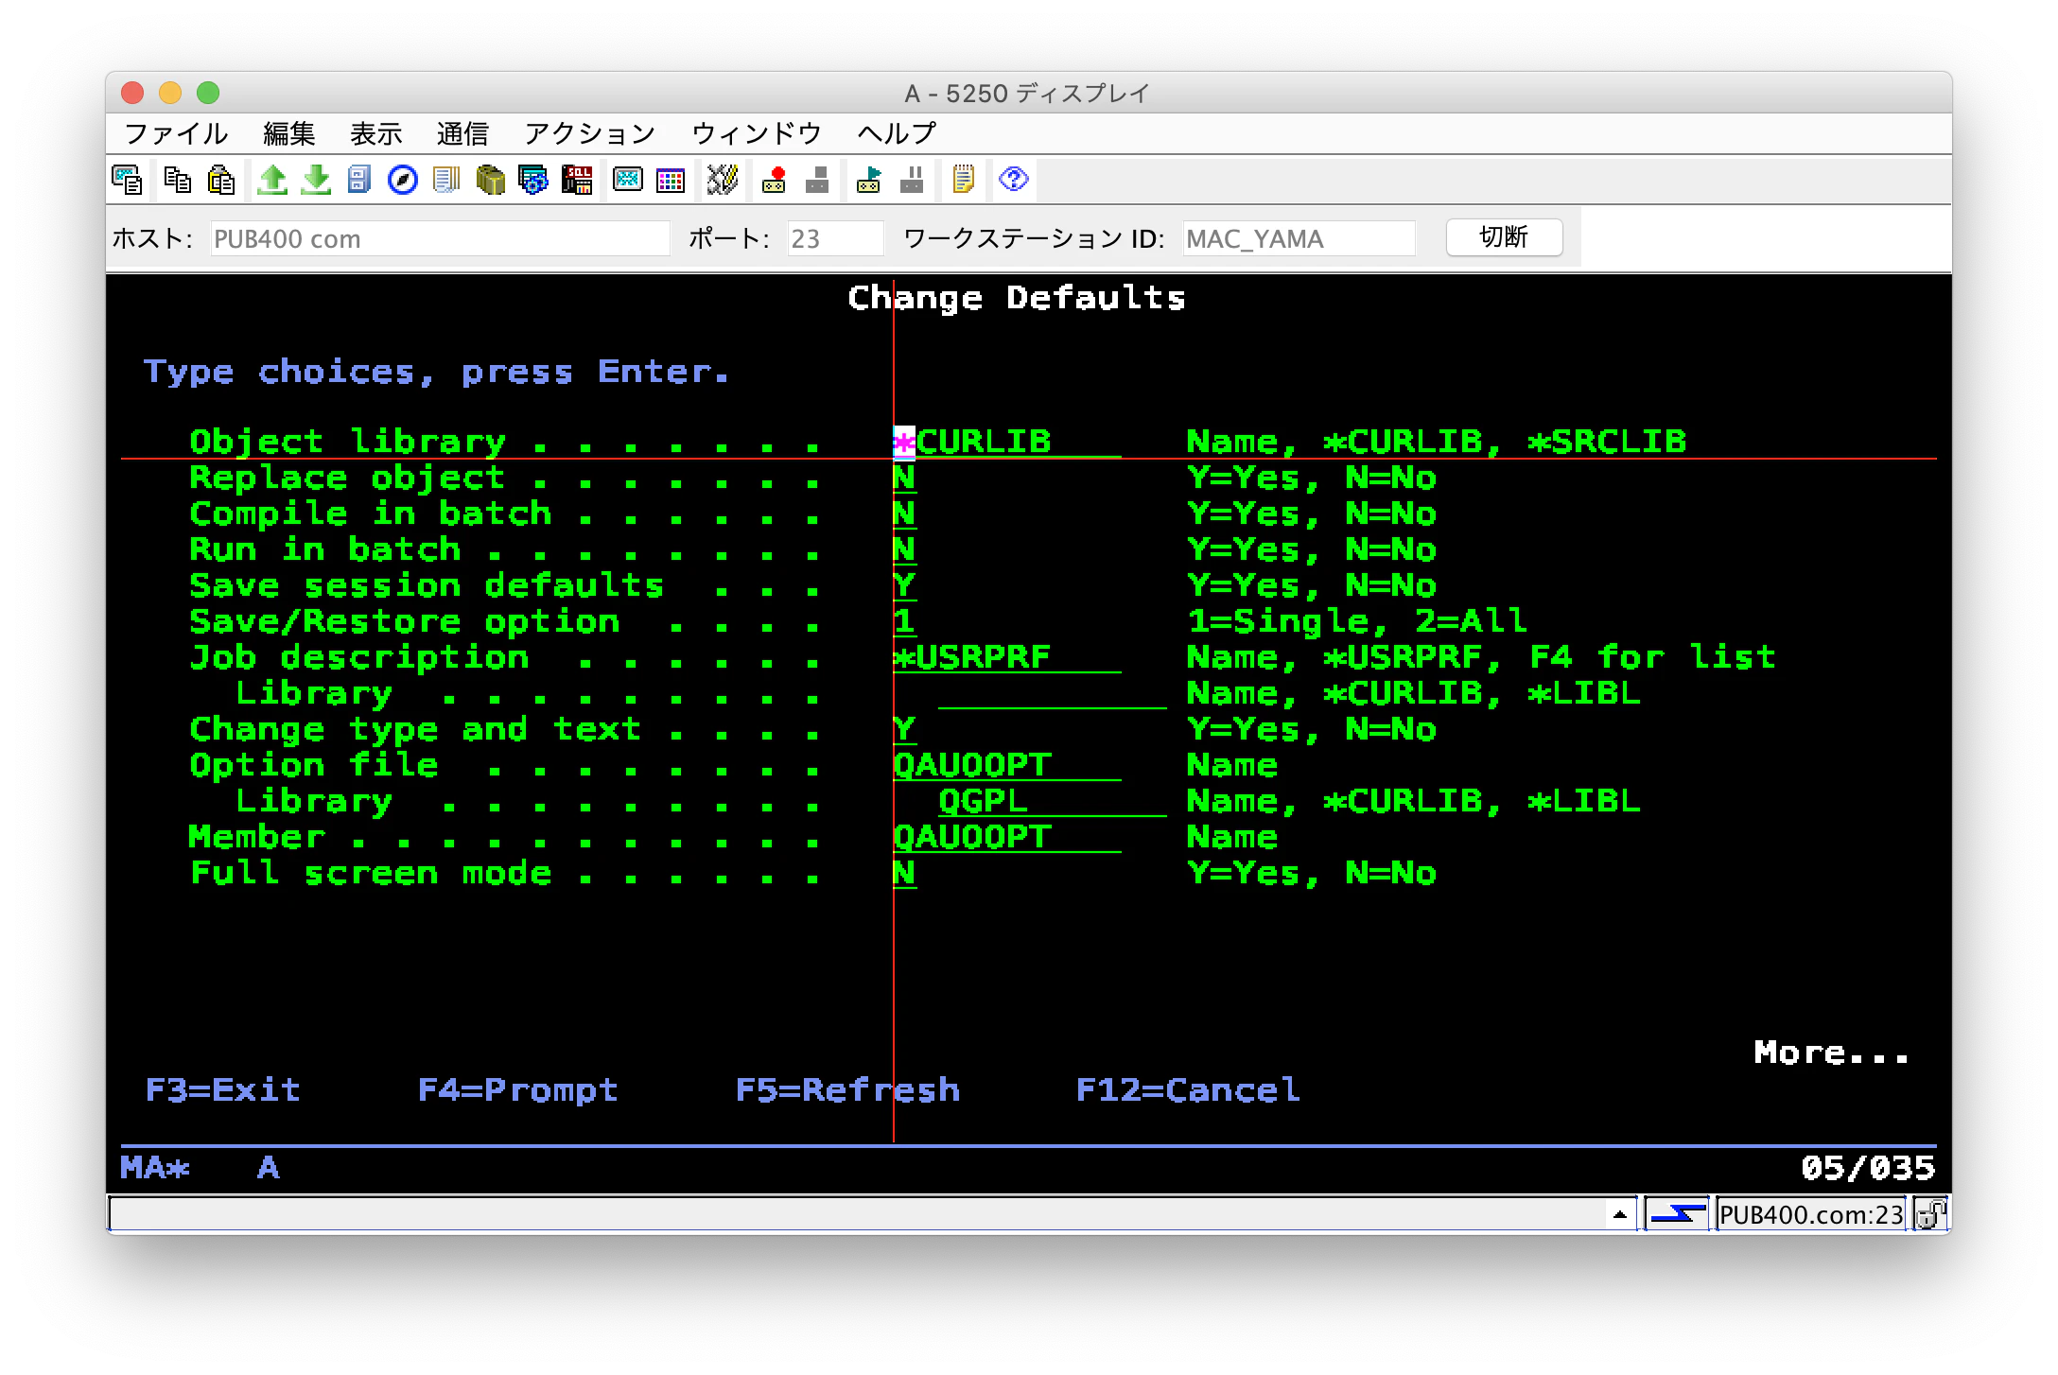Click the Compile in batch Y/N field
This screenshot has height=1375, width=2058.
904,514
